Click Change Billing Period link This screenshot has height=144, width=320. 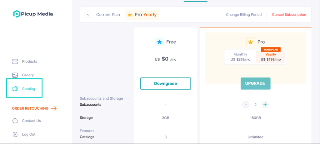pos(244,15)
